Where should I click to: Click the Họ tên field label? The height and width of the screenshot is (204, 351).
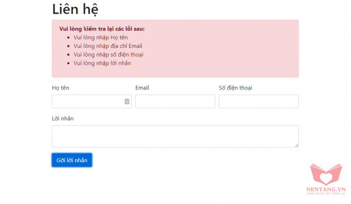pyautogui.click(x=60, y=88)
